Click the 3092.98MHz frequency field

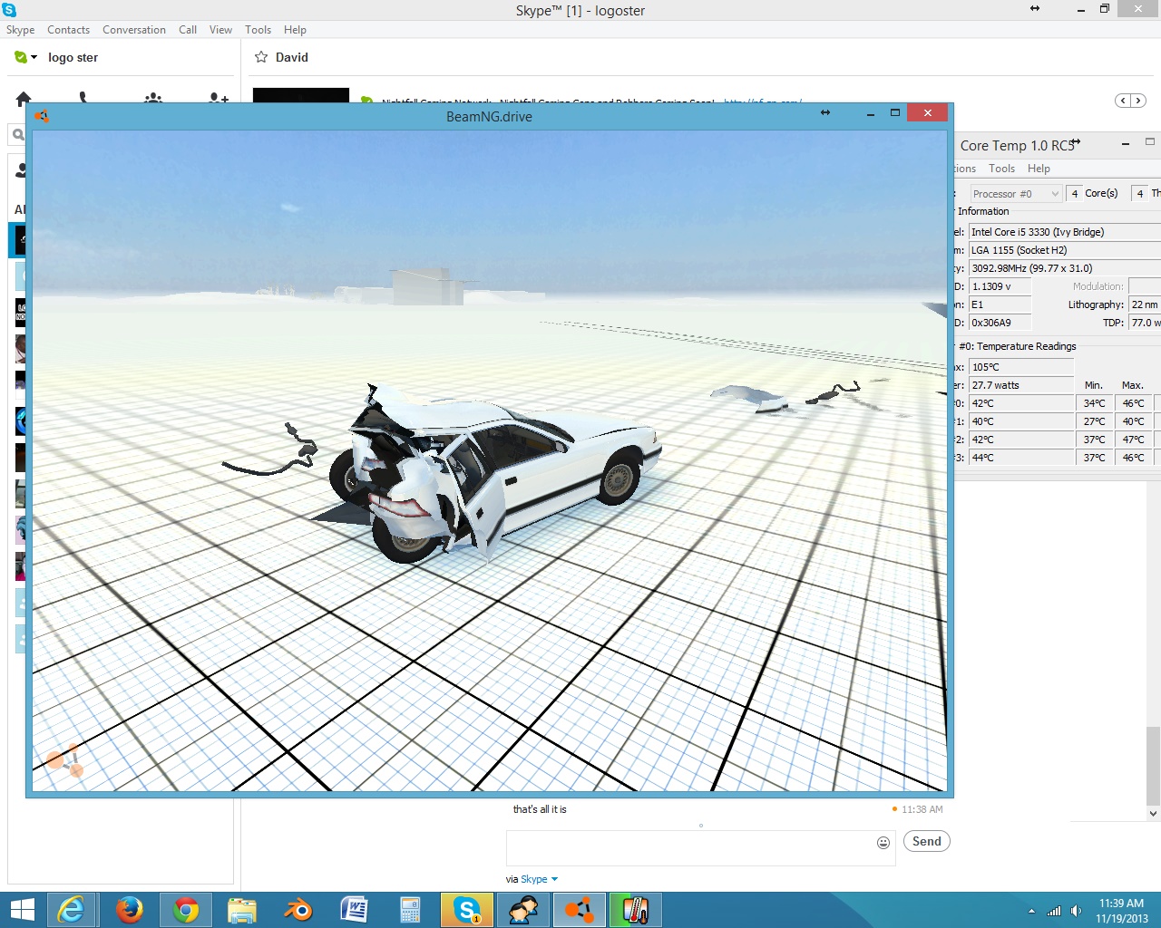1065,268
